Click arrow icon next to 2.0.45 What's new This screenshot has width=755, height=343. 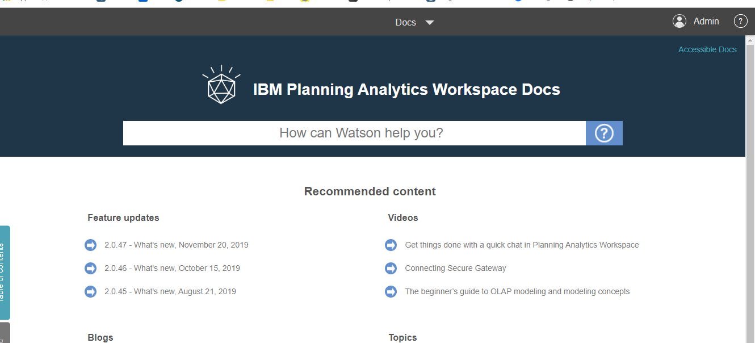point(90,291)
